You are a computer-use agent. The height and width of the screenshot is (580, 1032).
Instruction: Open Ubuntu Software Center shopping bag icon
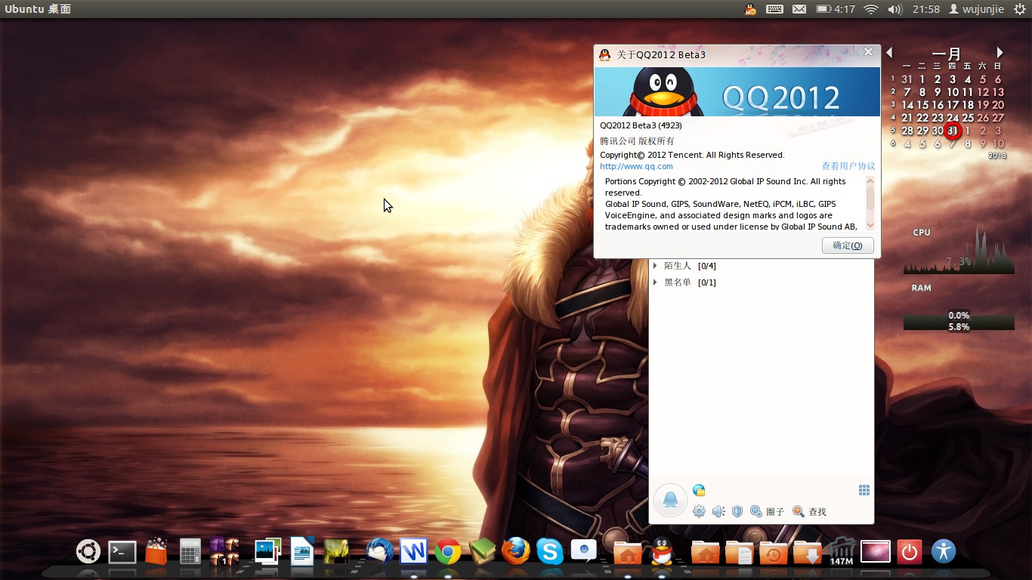coord(156,551)
